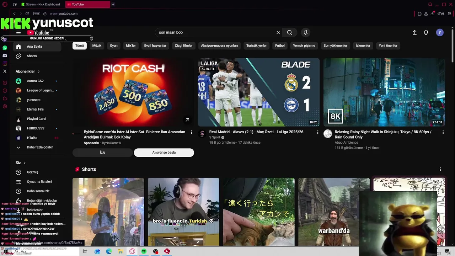Viewport: 455px width, 256px height.
Task: Open the Shorts shelf three-dot menu
Action: pyautogui.click(x=440, y=169)
